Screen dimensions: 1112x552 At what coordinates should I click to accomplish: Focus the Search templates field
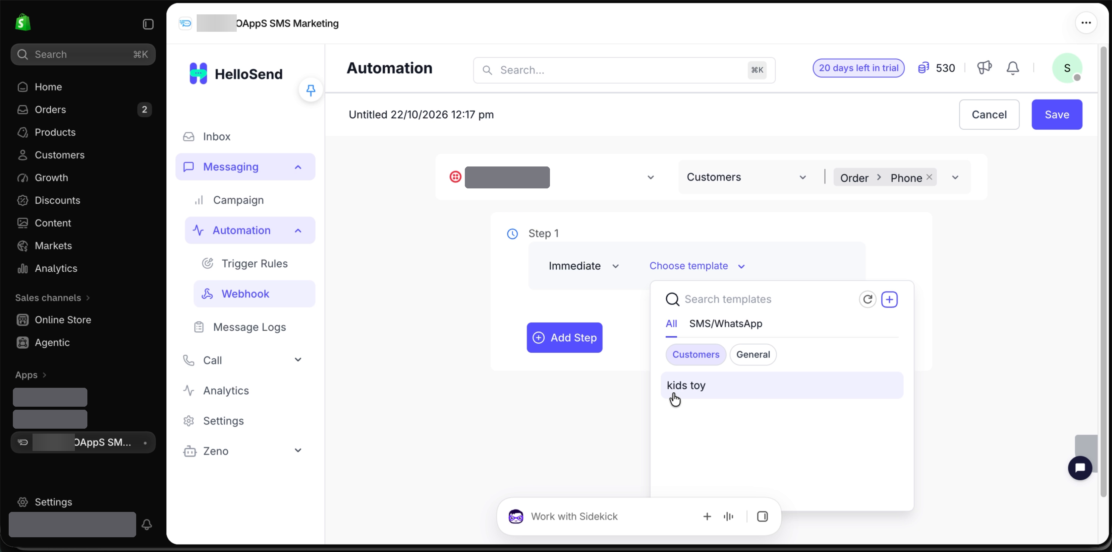(760, 299)
